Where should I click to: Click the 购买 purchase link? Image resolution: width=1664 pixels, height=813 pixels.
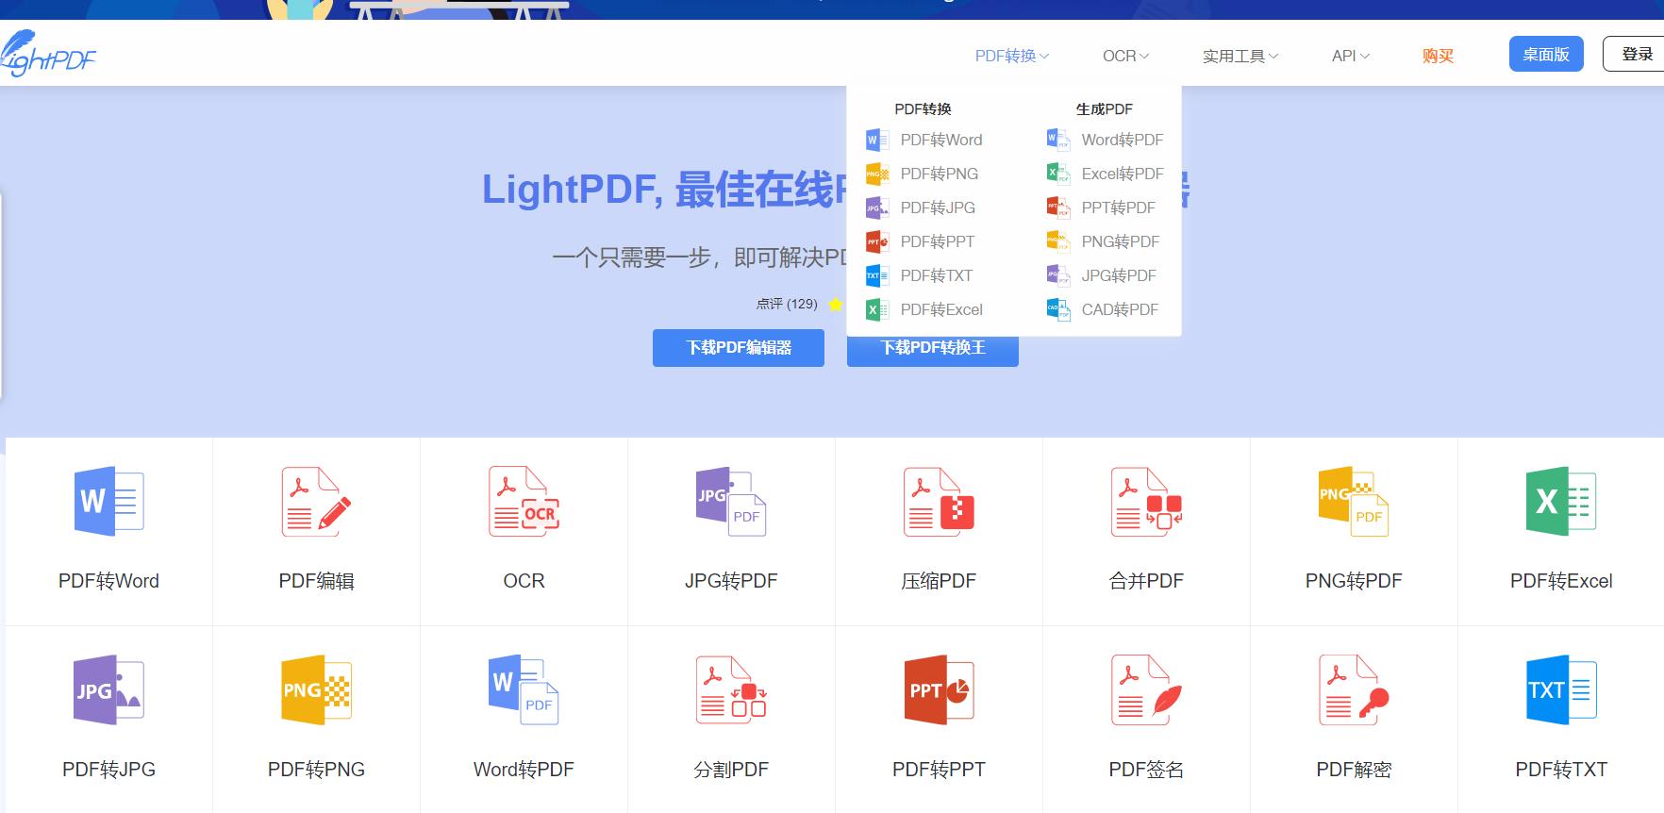point(1438,56)
